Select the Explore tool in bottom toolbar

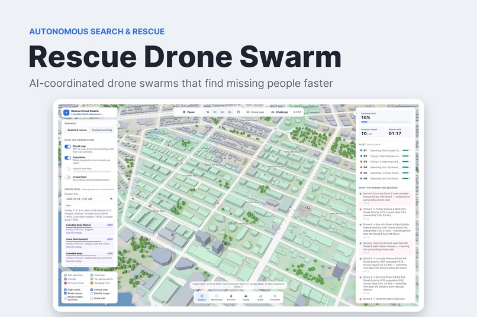(202, 298)
